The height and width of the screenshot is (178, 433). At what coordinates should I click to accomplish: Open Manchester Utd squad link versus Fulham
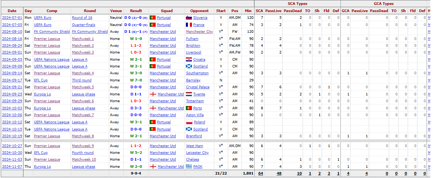(162, 39)
